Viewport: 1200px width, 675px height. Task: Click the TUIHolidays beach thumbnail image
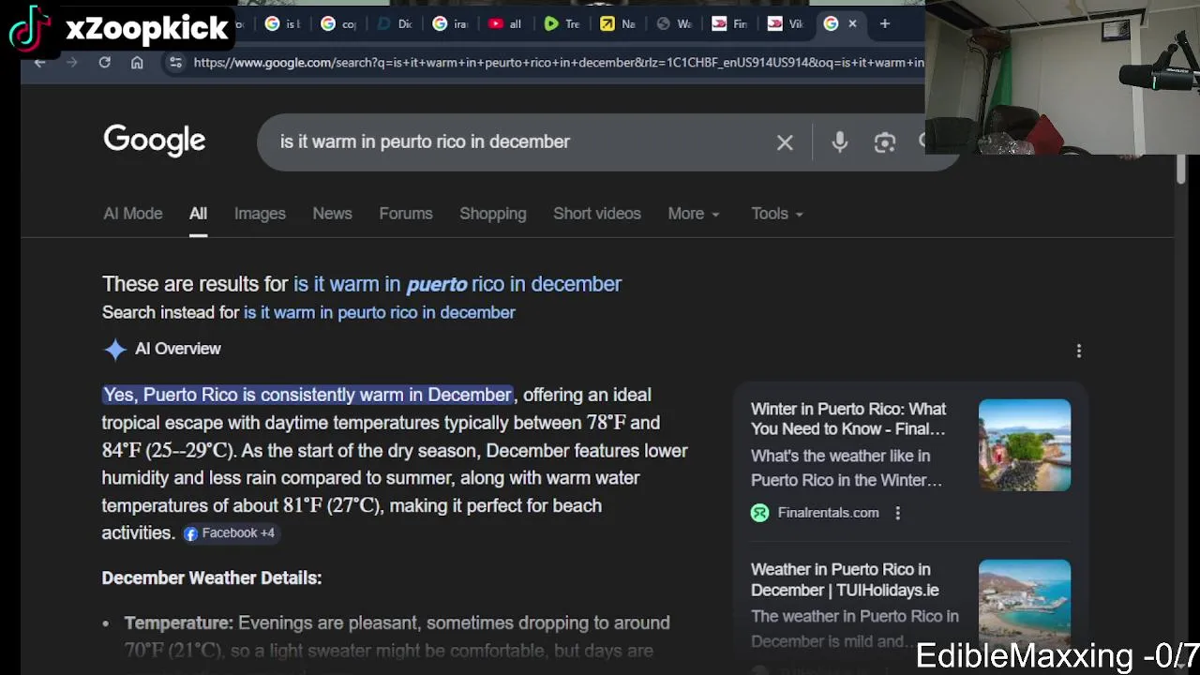(1024, 605)
